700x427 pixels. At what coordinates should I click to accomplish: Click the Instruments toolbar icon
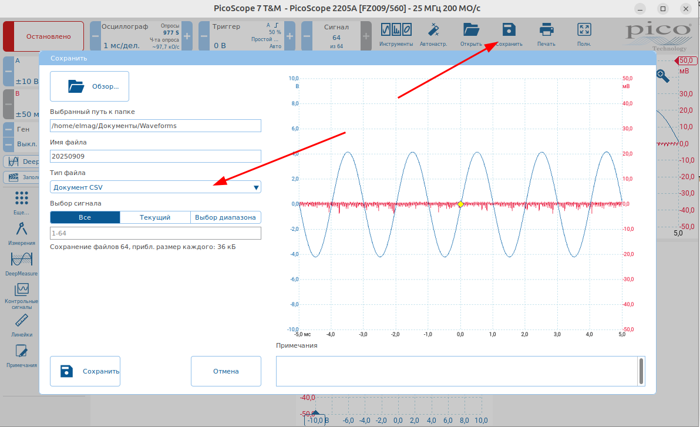click(x=396, y=31)
